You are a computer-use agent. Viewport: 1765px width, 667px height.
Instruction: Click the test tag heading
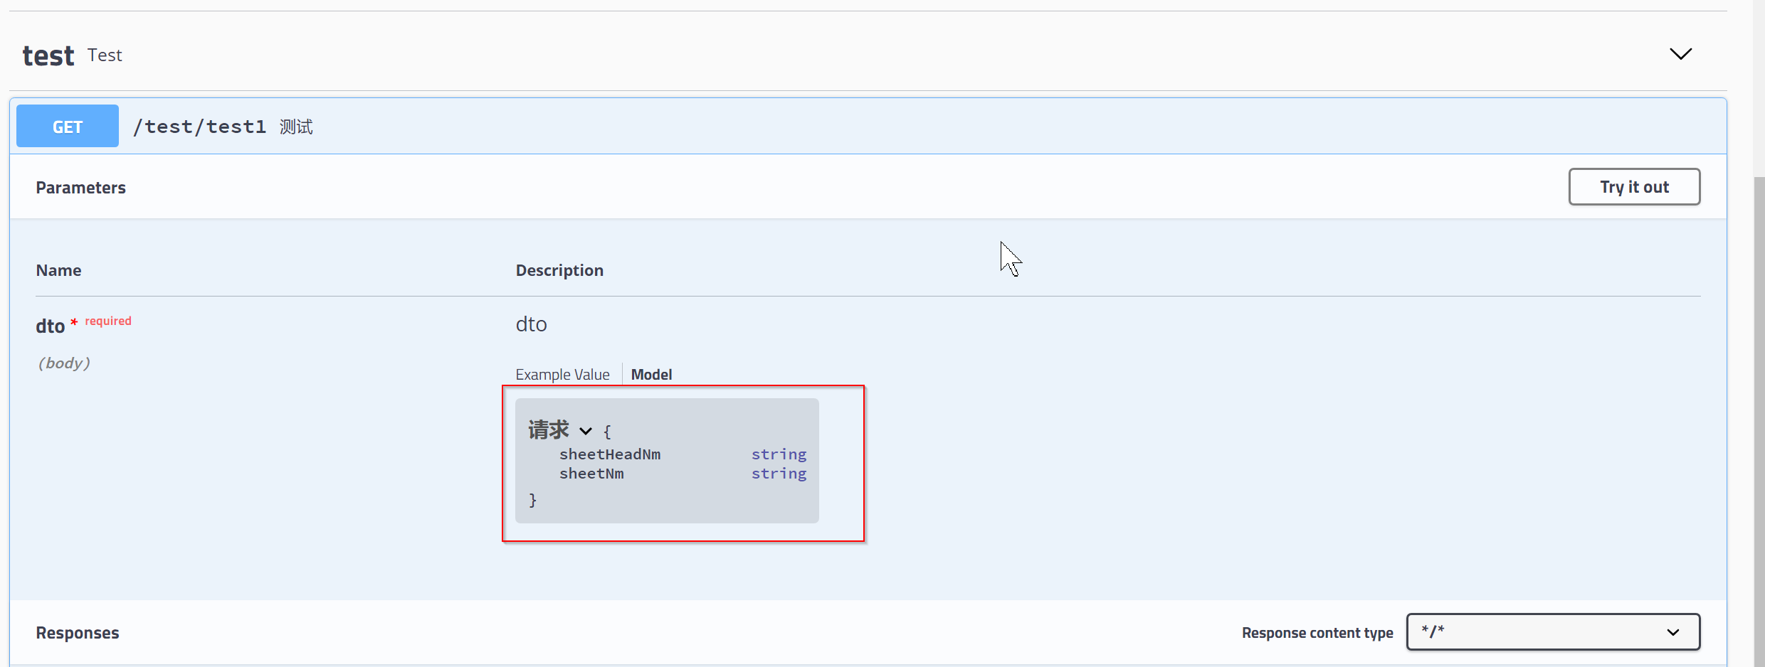(48, 55)
